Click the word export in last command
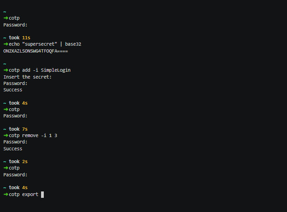The width and height of the screenshot is (287, 212). point(30,195)
